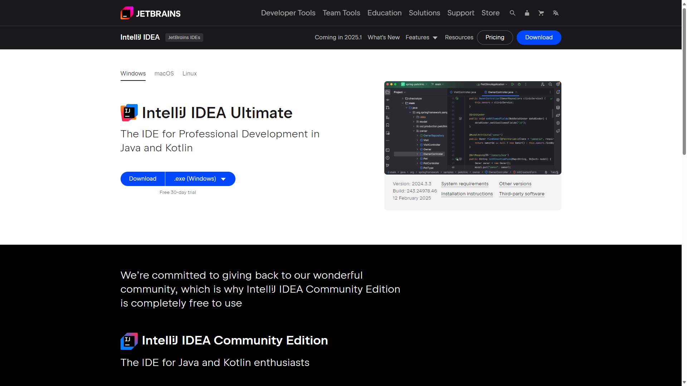This screenshot has height=386, width=687.
Task: Switch to the macOS tab
Action: point(164,74)
